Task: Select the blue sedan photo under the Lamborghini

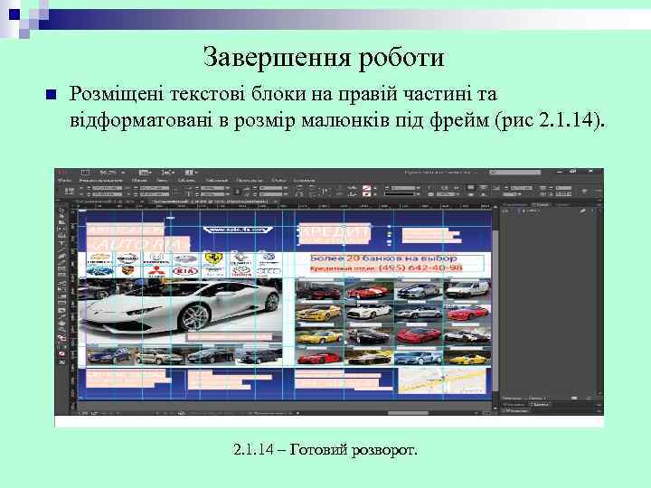Action: pyautogui.click(x=111, y=356)
